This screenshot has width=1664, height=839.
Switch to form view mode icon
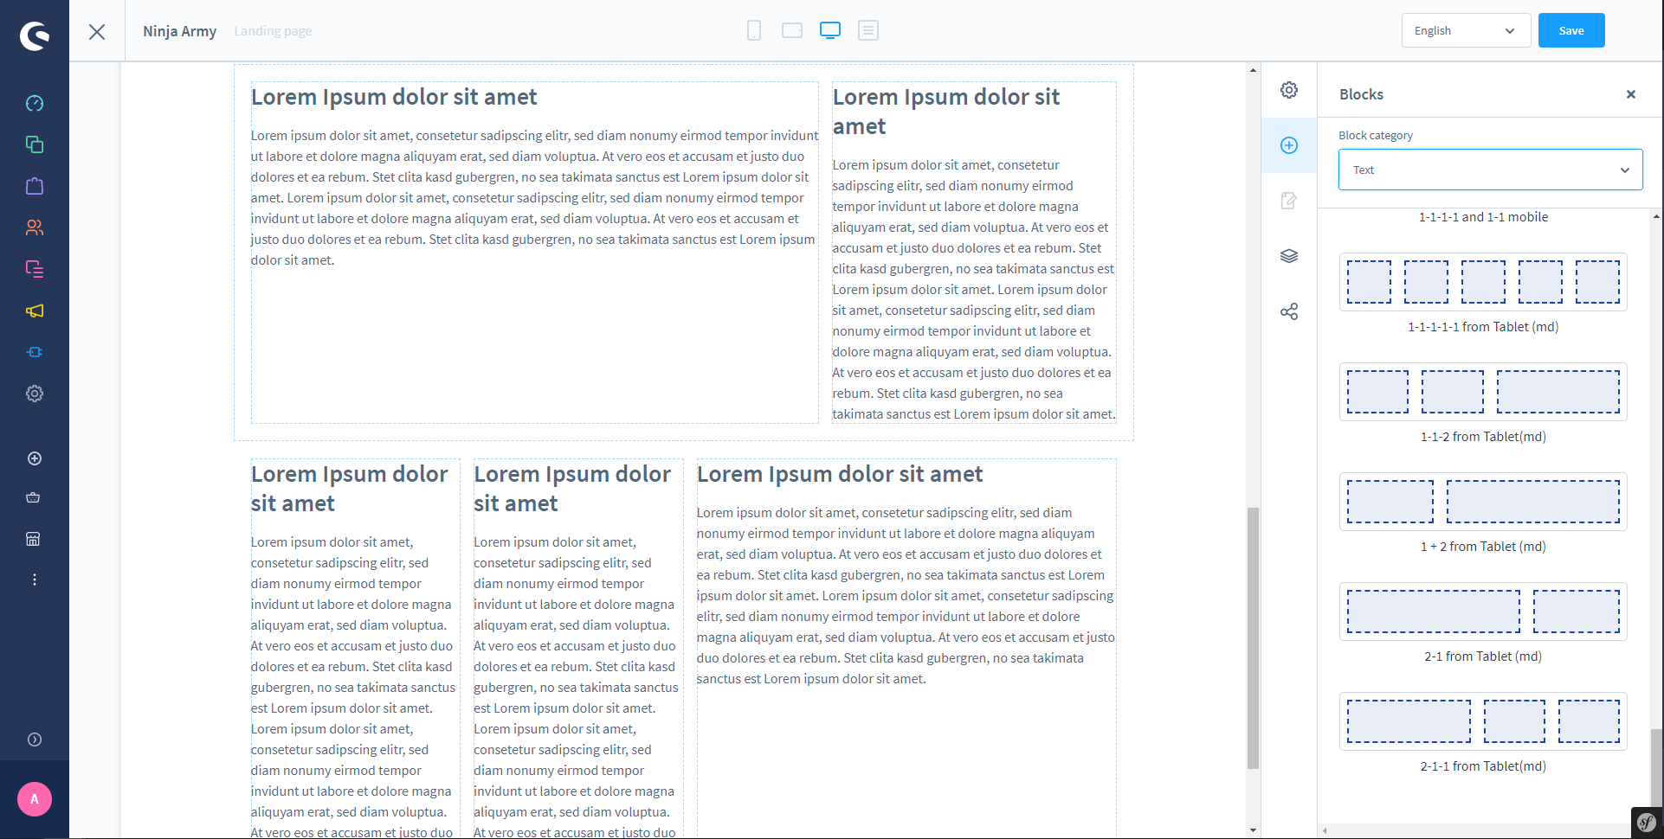tap(868, 30)
